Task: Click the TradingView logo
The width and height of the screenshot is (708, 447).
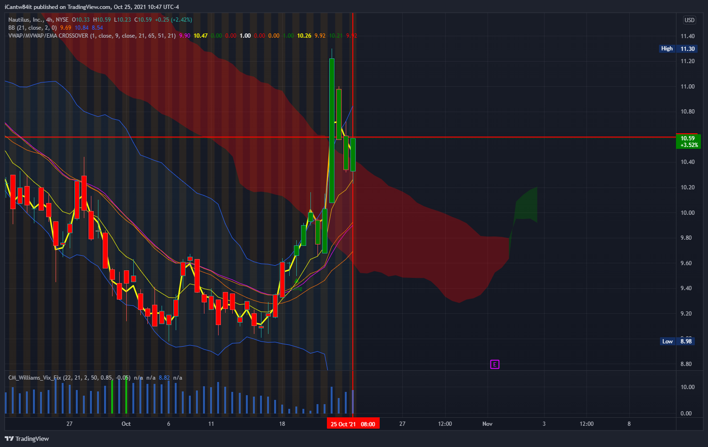Action: coord(27,439)
